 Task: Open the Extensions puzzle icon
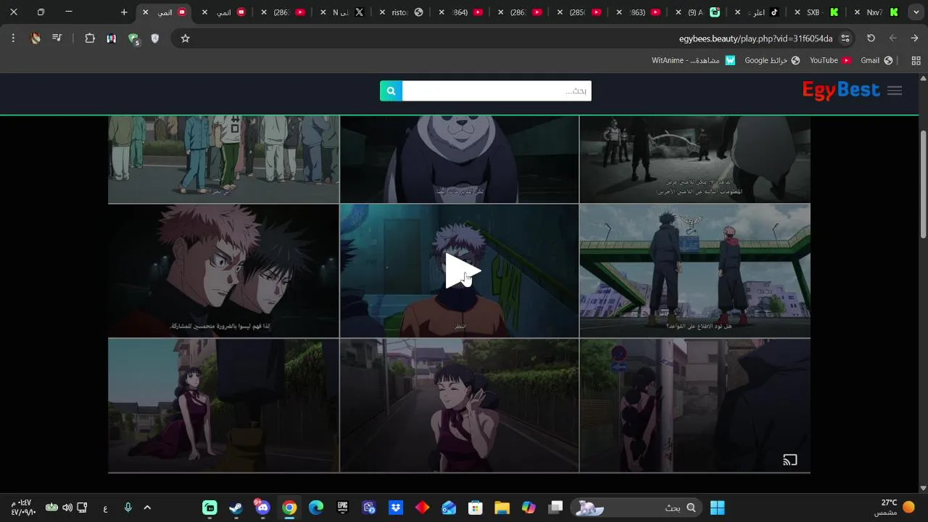[90, 38]
